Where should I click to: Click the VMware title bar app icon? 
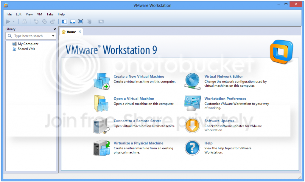click(6, 5)
